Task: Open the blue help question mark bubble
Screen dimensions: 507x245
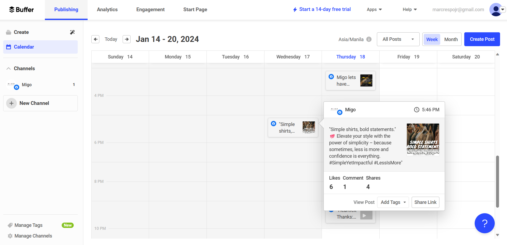Action: pyautogui.click(x=484, y=223)
